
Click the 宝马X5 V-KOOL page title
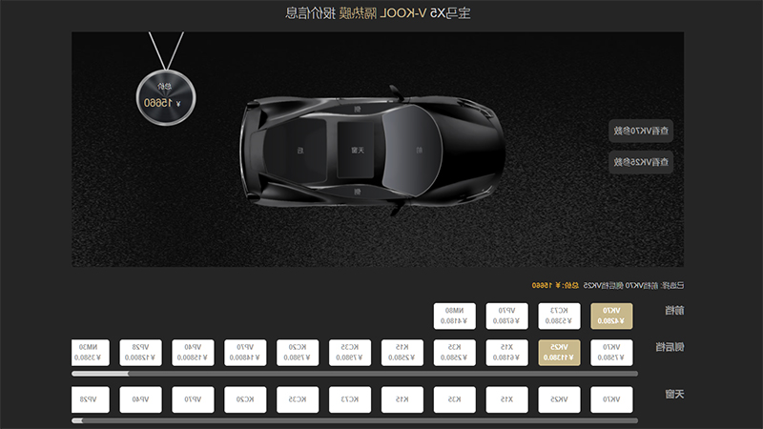(378, 12)
